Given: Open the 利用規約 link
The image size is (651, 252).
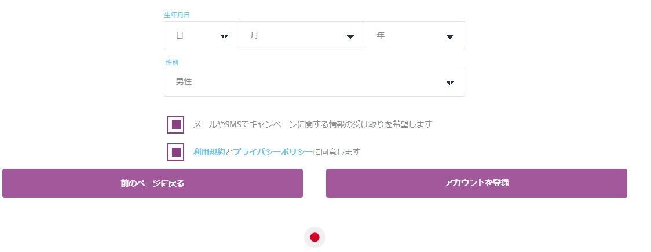Looking at the screenshot, I should pyautogui.click(x=209, y=152).
